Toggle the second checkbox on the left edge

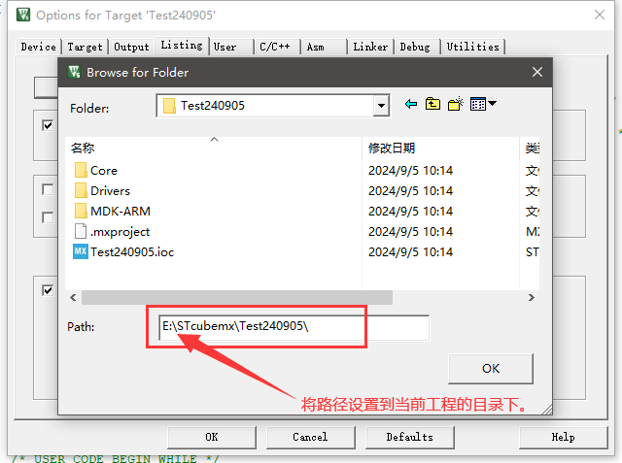pyautogui.click(x=48, y=189)
